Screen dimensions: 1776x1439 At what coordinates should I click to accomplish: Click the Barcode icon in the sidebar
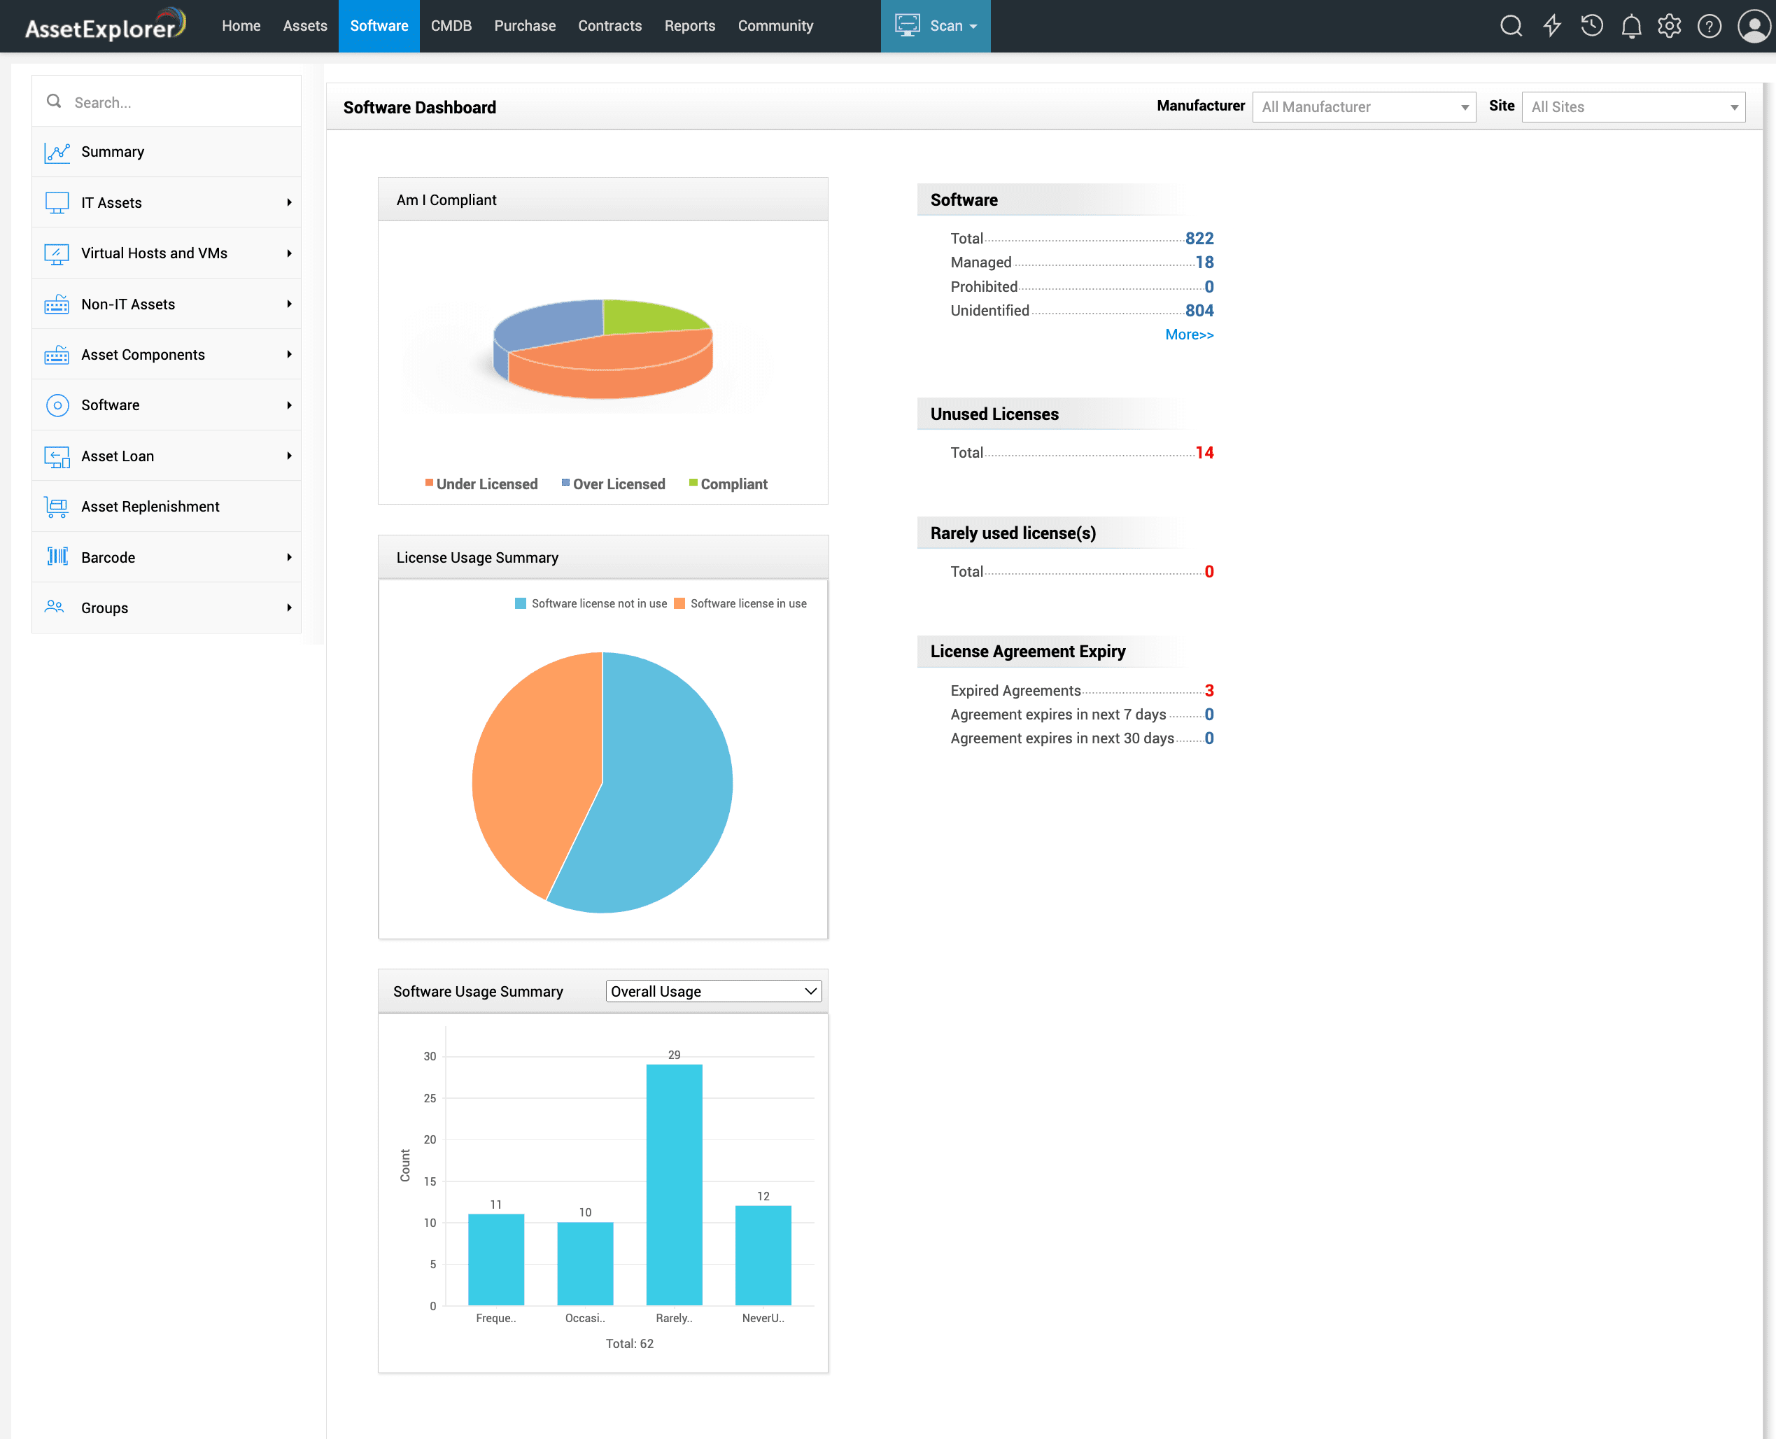[57, 557]
